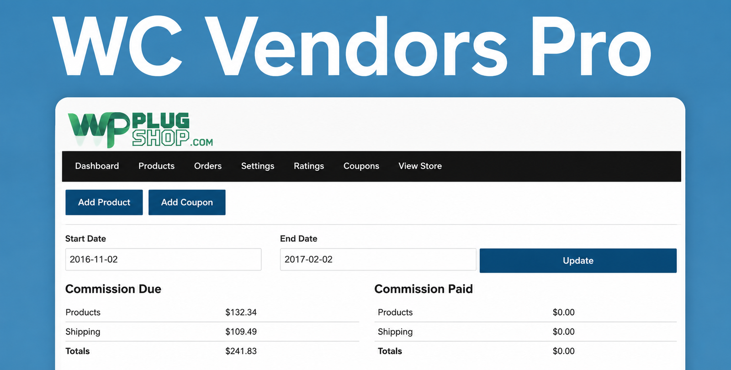
Task: Click the Update button
Action: coord(578,261)
